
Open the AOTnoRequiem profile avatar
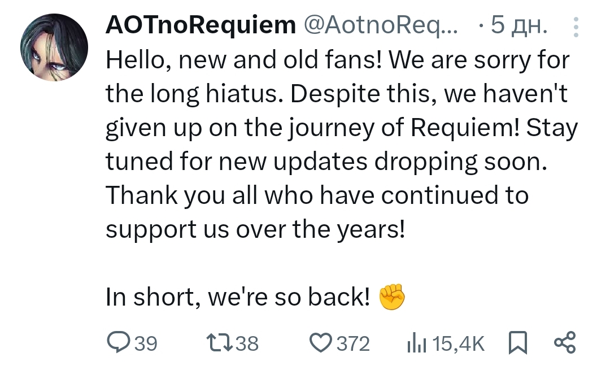tap(54, 48)
